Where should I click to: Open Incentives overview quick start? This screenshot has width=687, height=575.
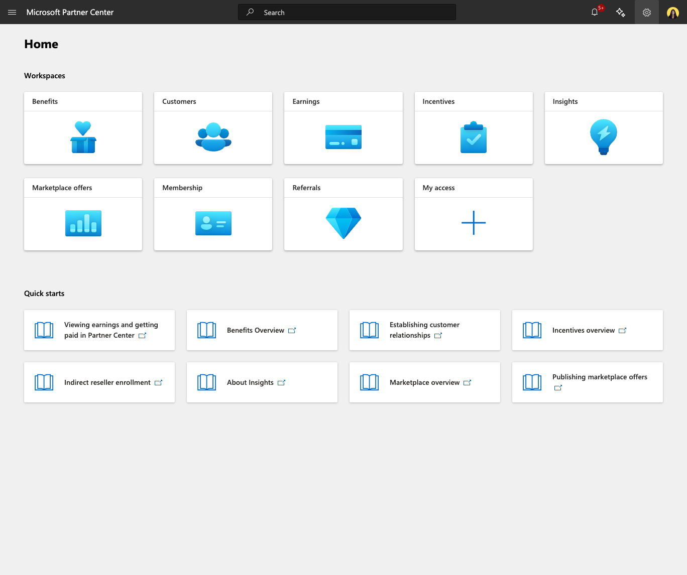pyautogui.click(x=588, y=330)
